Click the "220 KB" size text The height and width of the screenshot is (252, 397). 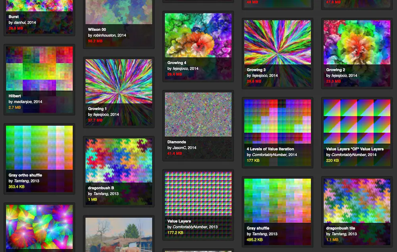[x=333, y=161]
